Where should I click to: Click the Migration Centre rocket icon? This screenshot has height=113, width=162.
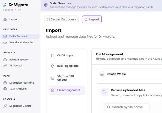point(5,106)
